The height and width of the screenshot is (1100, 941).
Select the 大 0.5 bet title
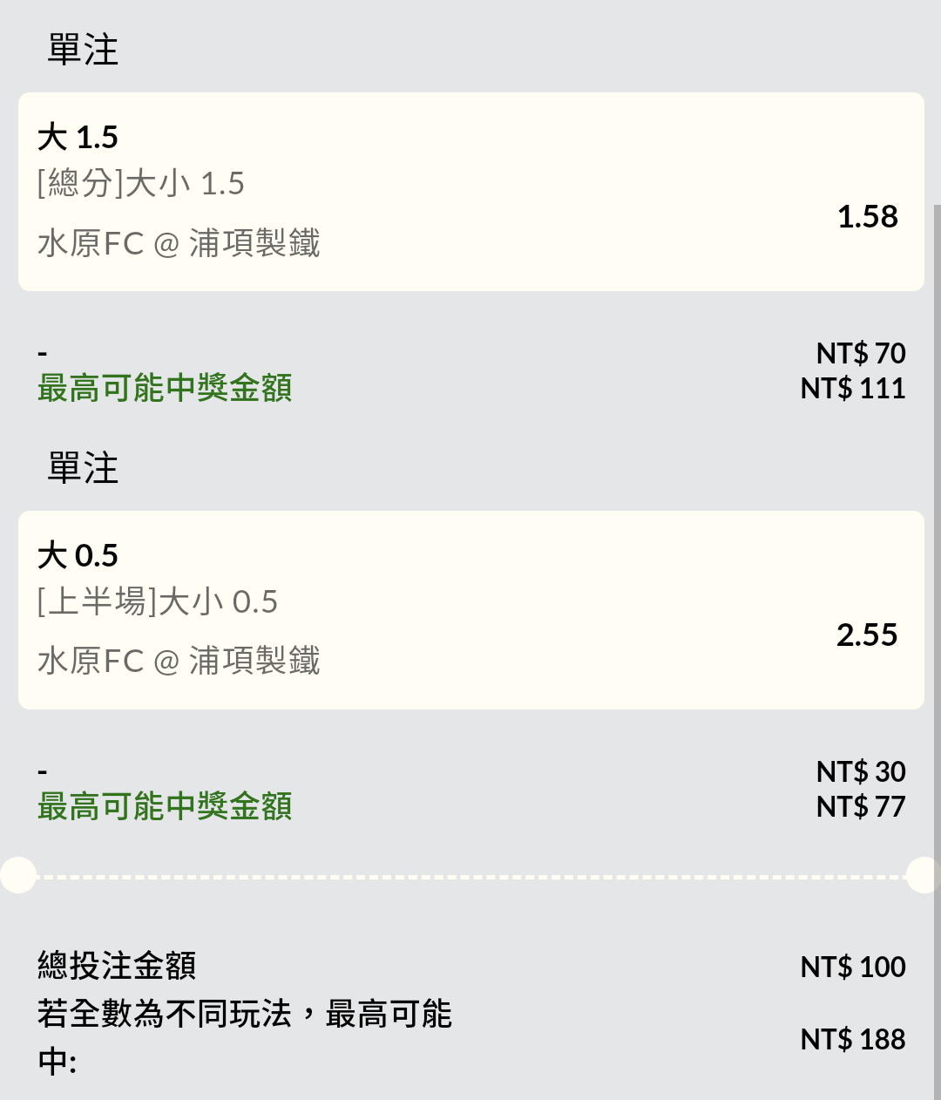point(78,556)
